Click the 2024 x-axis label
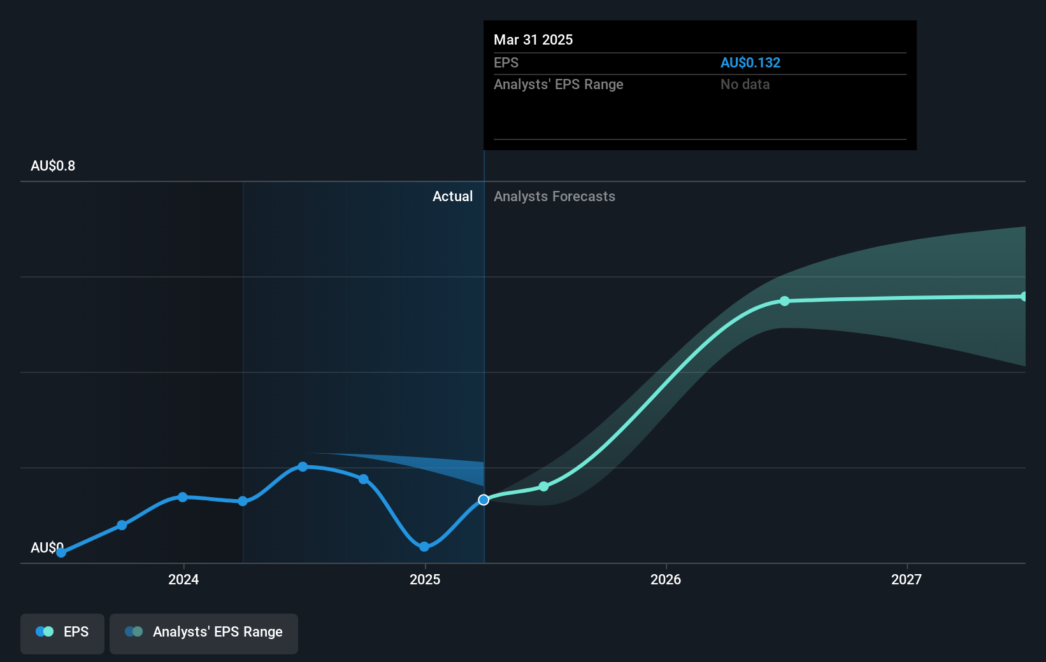1046x662 pixels. pos(183,579)
